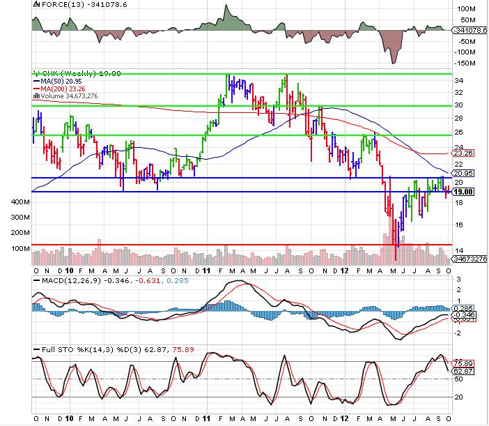
Task: Click the 23.26 MA(200) price tag
Action: pos(463,153)
